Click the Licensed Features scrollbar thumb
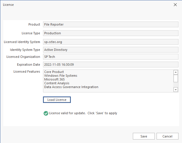Screen dimensions: 182x143 coord(176,78)
